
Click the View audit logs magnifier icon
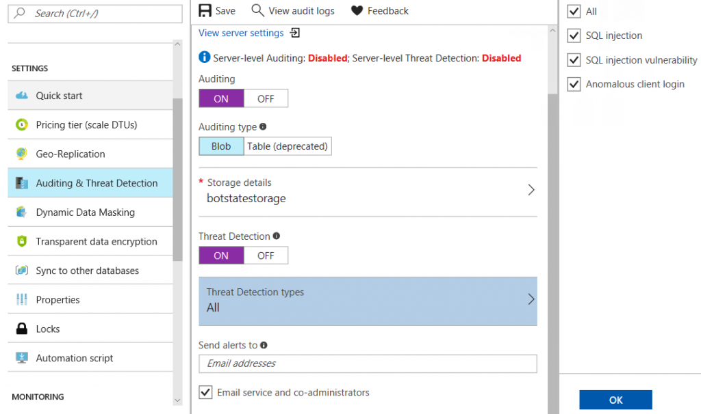[257, 10]
